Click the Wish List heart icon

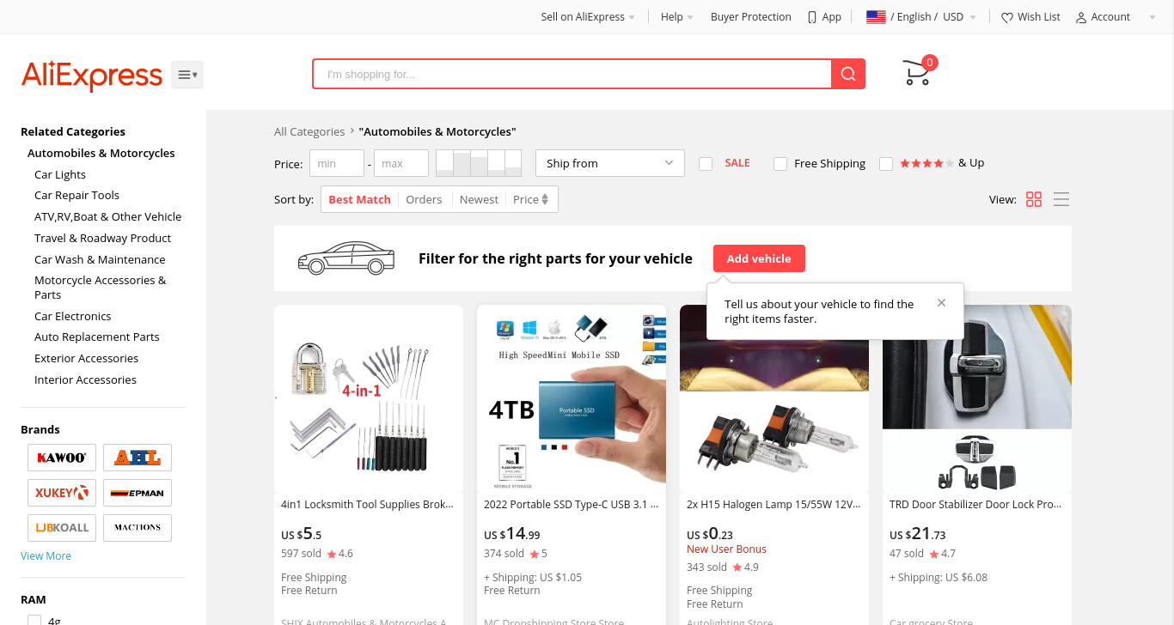1007,17
